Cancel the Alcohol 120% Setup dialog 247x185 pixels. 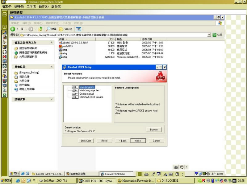(x=156, y=141)
